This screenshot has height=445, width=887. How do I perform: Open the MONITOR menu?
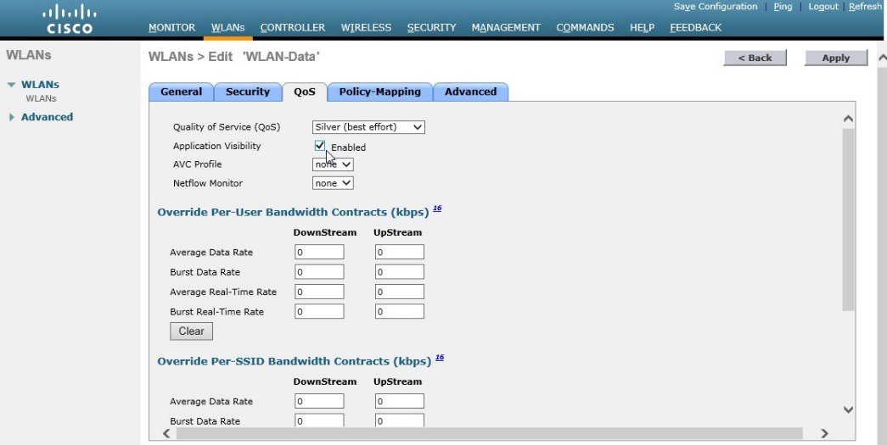pyautogui.click(x=172, y=27)
